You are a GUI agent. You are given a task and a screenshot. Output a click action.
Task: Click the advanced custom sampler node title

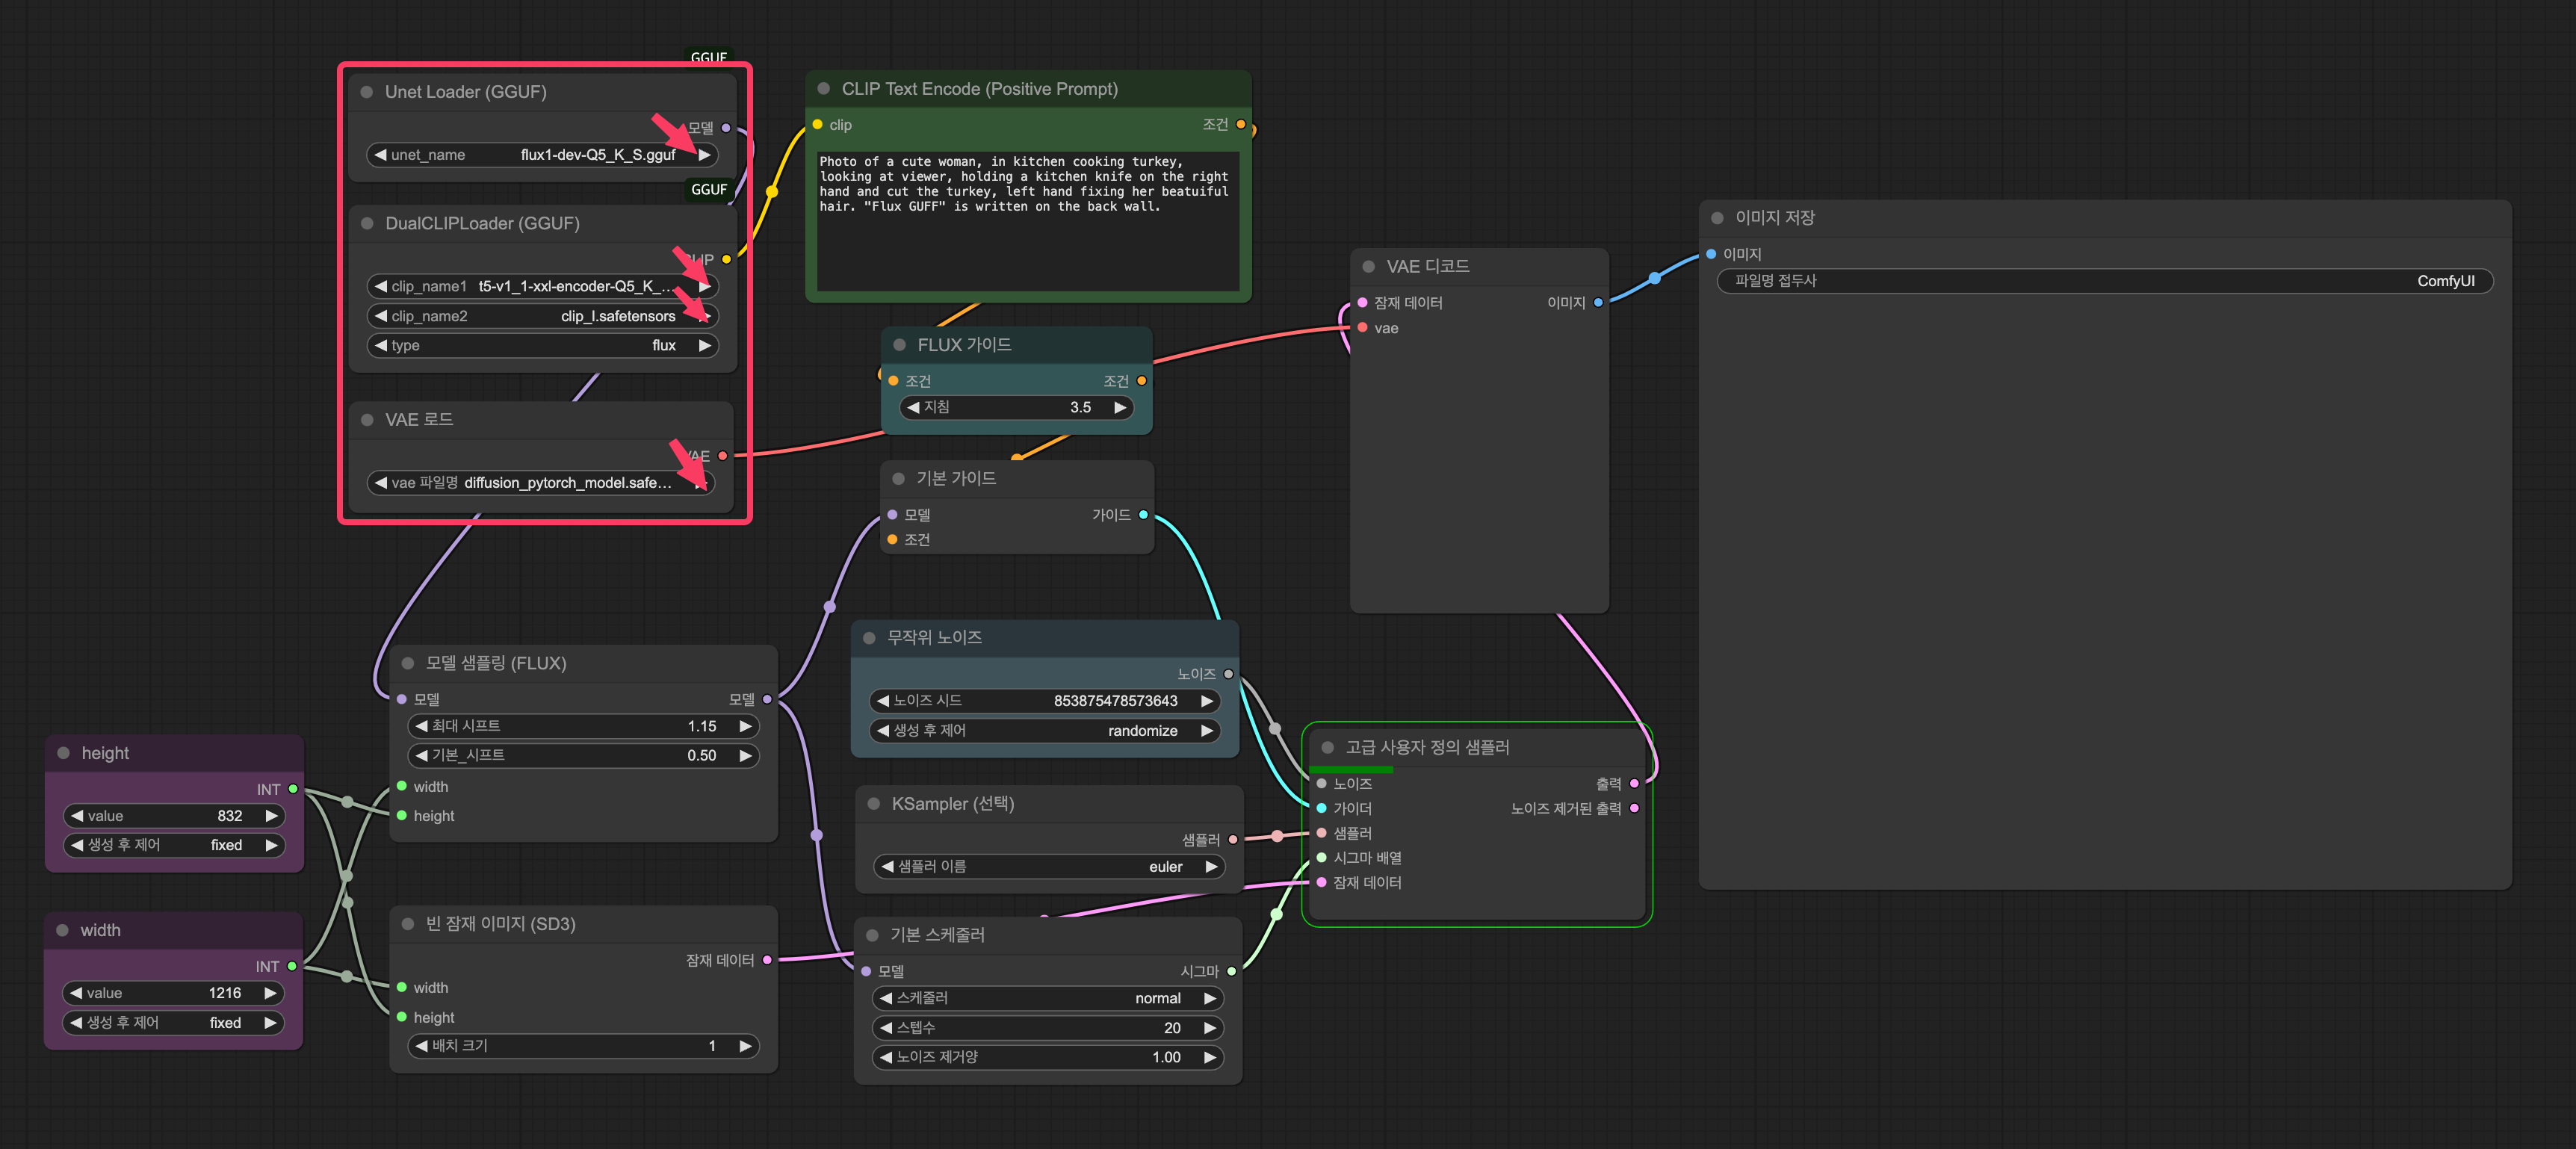(x=1427, y=747)
